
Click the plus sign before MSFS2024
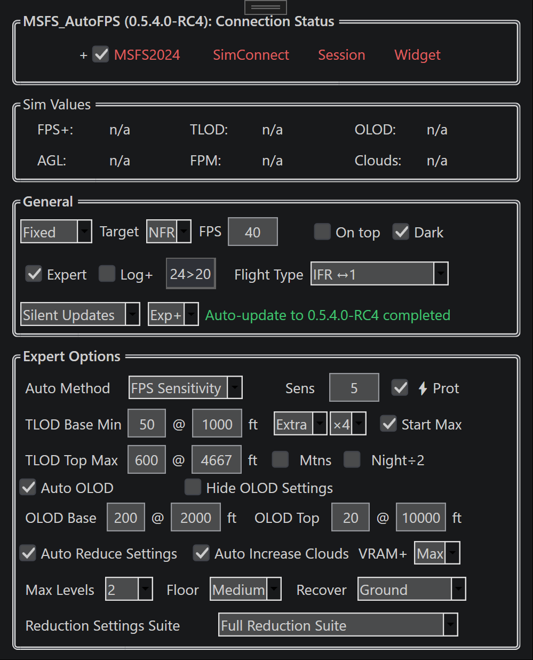coord(83,55)
